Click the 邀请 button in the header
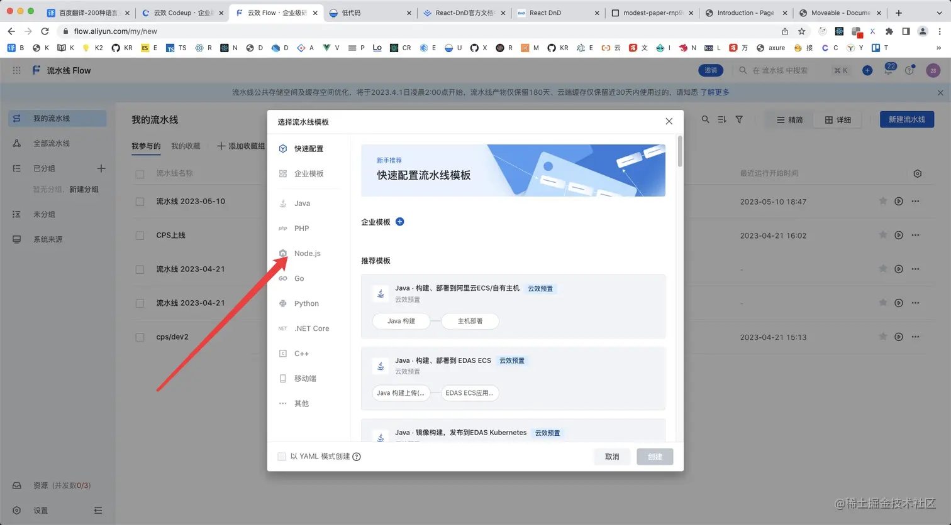This screenshot has width=951, height=525. point(711,70)
